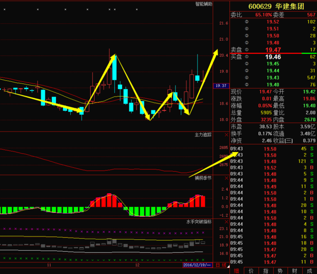Click the 卖盘 level-one price 19.47
The height and width of the screenshot is (274, 317).
[273, 50]
